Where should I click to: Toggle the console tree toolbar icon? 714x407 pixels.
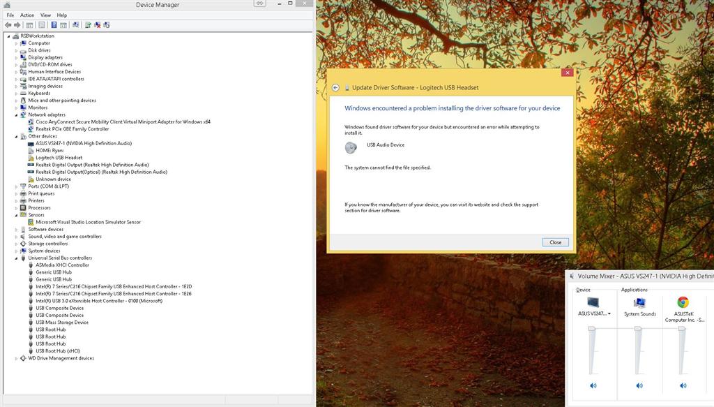pos(29,25)
